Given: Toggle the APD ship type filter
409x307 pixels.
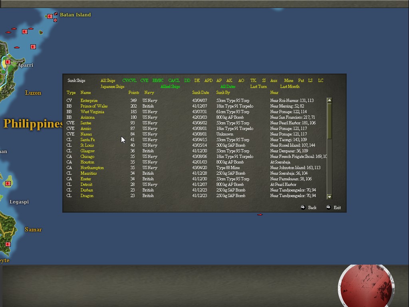Looking at the screenshot, I should [208, 81].
